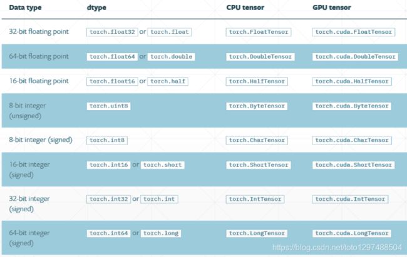Click the torch.HalfTensor CPU label
The image size is (407, 257).
tap(257, 81)
